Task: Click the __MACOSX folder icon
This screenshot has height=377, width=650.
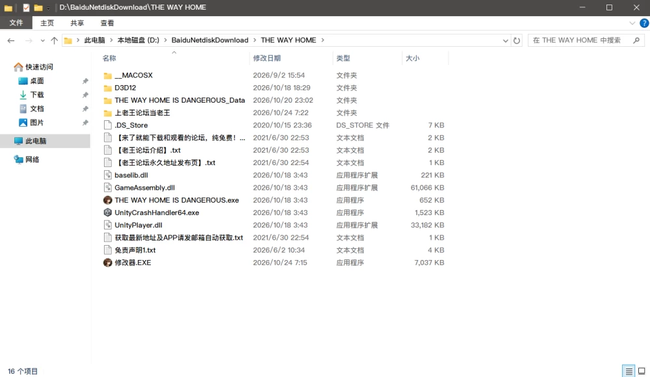Action: (x=108, y=75)
